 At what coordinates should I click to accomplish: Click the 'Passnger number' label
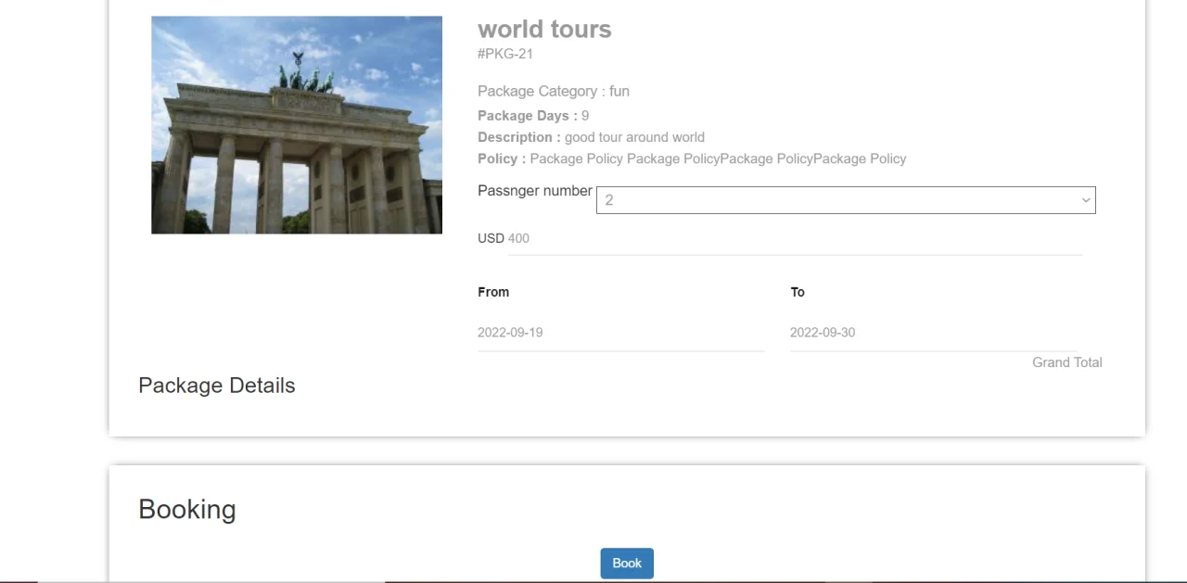coord(535,191)
